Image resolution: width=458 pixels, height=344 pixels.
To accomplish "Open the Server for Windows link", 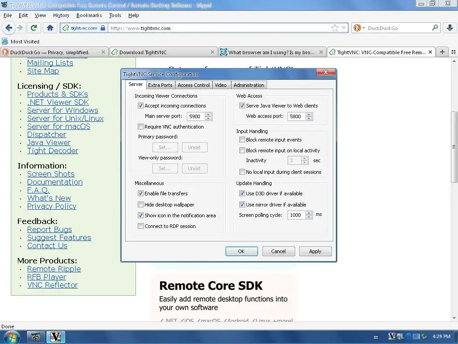I will click(63, 110).
